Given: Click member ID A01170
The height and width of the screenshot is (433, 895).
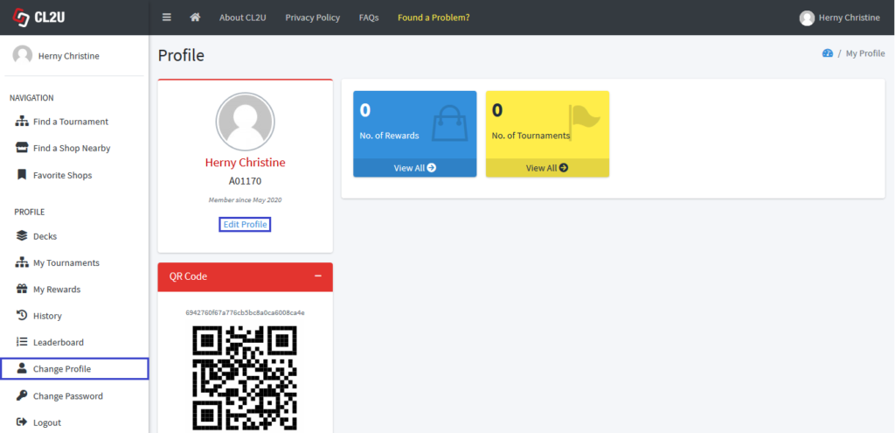Looking at the screenshot, I should point(245,181).
